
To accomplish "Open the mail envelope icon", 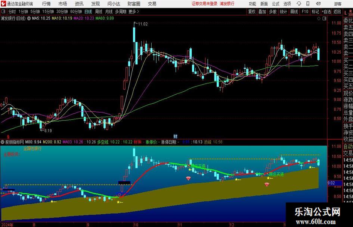I will coord(318,4).
